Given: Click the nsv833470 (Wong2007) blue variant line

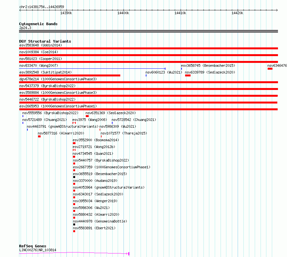Looking at the screenshot, I should (x=92, y=69).
